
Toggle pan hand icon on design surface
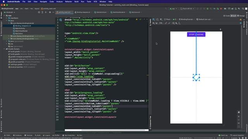[x=239, y=112]
